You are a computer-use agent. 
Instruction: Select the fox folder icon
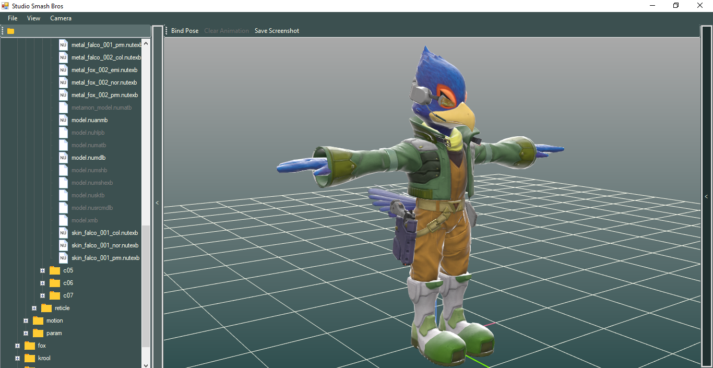click(x=30, y=346)
